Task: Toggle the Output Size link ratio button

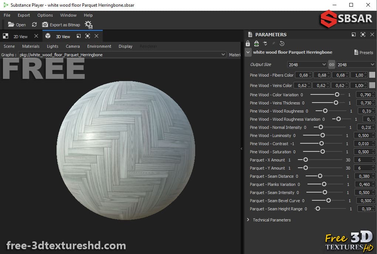Action: click(x=332, y=64)
